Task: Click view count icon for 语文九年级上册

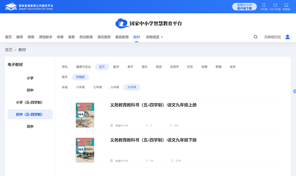Action: pyautogui.click(x=171, y=125)
